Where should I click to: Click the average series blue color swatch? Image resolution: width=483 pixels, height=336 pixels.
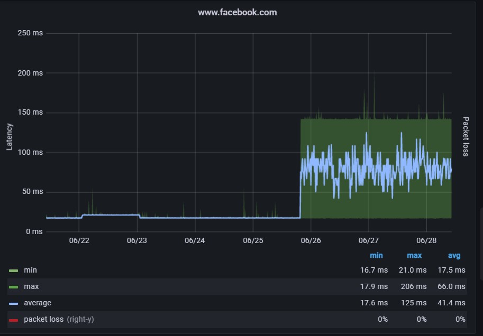14,304
